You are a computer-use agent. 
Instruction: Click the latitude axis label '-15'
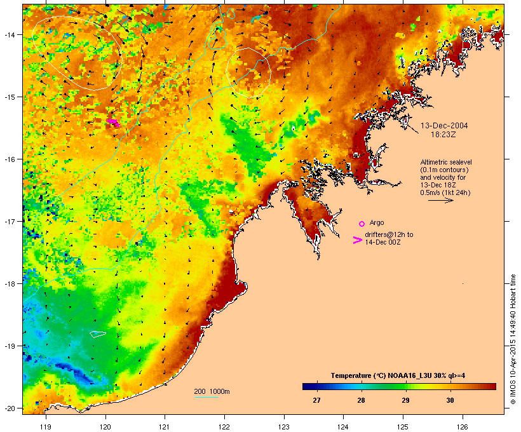9,97
